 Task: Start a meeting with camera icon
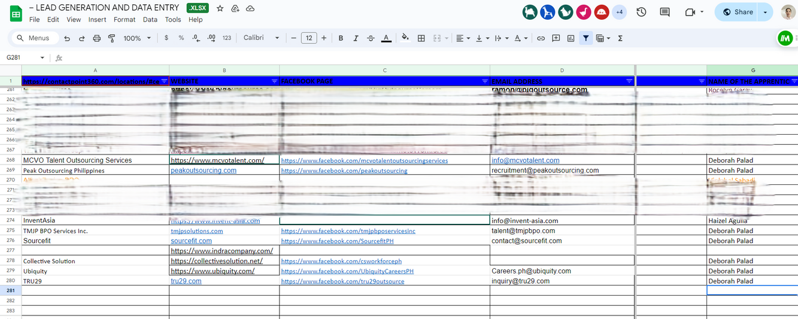click(693, 12)
